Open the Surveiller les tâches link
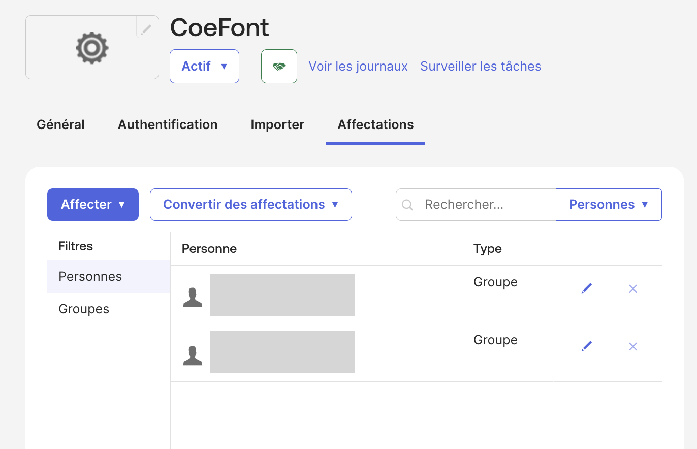This screenshot has width=697, height=449. point(481,66)
